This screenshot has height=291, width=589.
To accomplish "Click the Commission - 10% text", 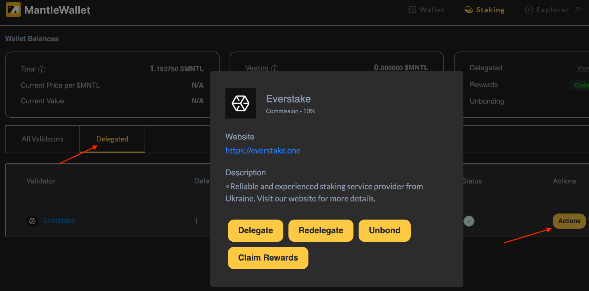I will tap(290, 111).
